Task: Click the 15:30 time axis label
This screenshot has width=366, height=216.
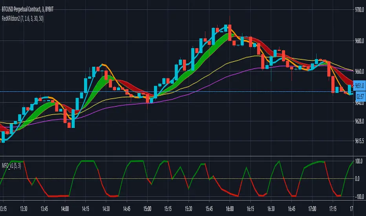Action: point(188,209)
